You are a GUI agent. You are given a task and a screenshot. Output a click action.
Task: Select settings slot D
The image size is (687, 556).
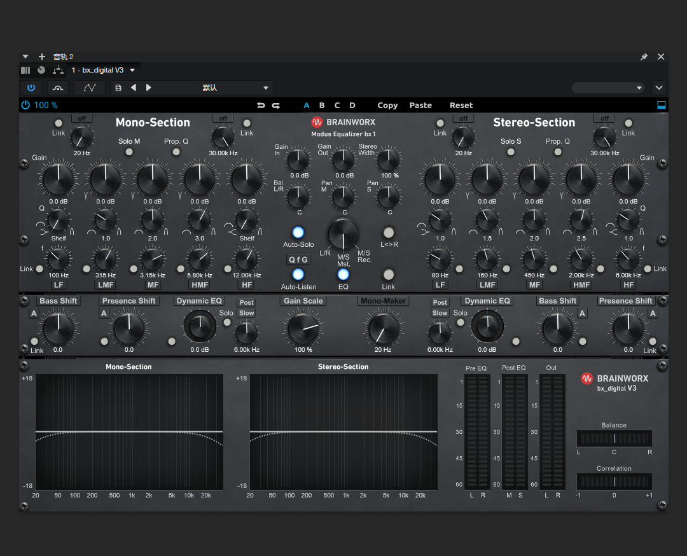(352, 105)
